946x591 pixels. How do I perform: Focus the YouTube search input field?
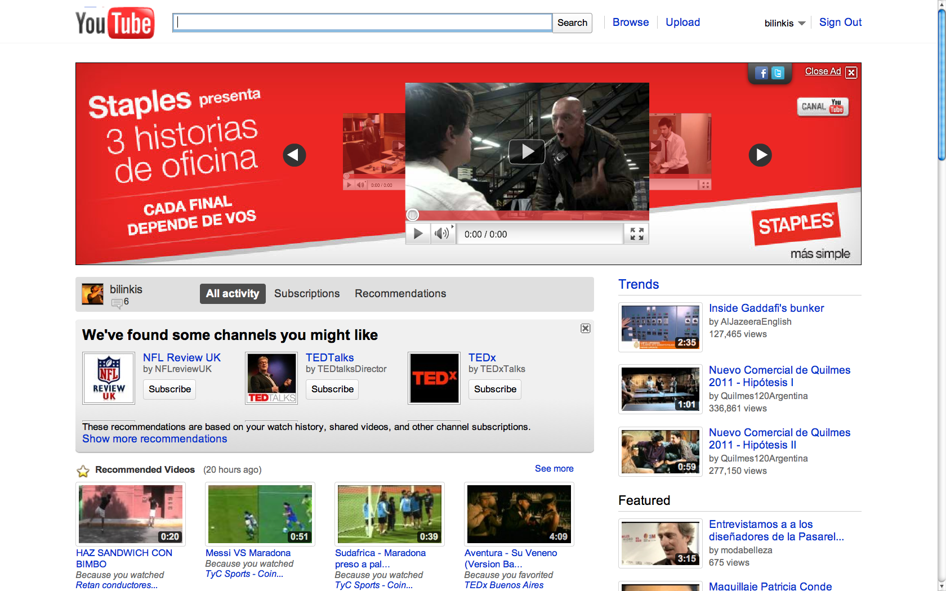coord(362,23)
